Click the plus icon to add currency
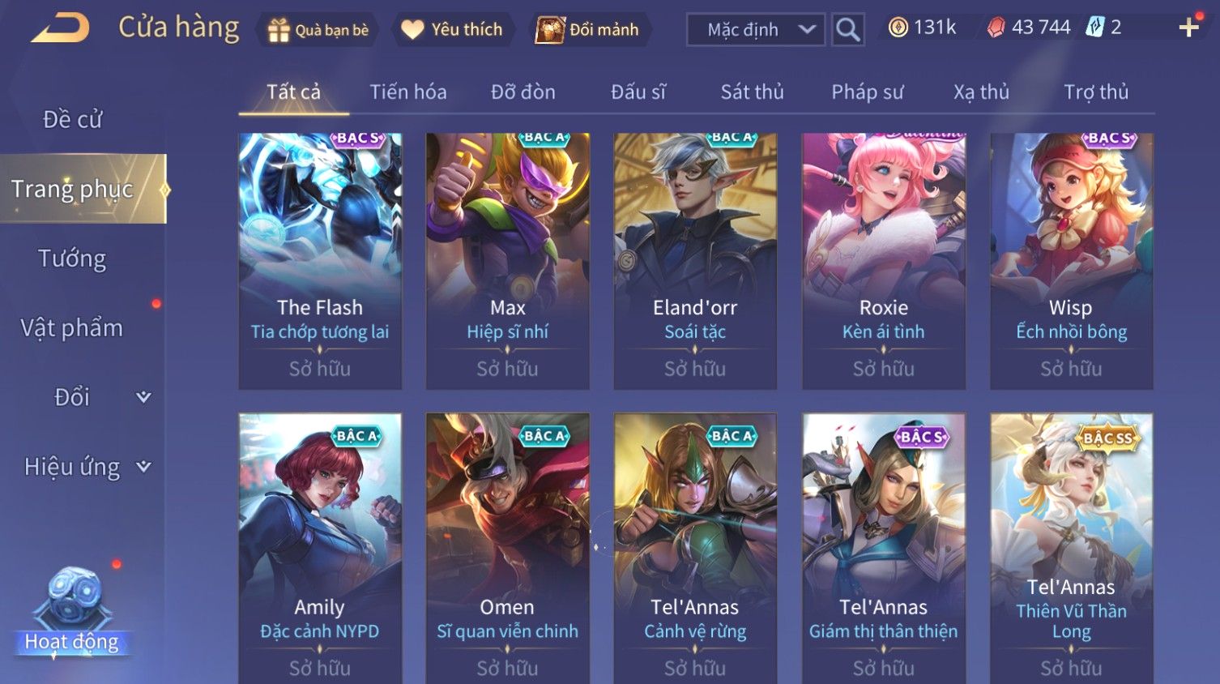The image size is (1220, 684). coord(1188,28)
